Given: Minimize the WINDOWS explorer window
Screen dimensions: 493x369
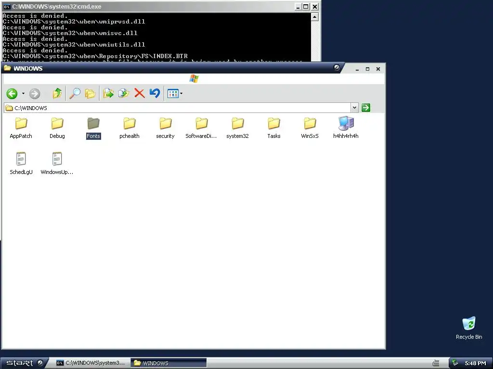Looking at the screenshot, I should click(x=357, y=69).
